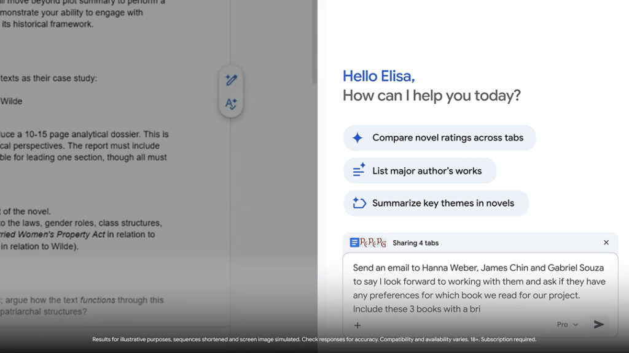Screen dimensions: 629x353
Task: Click the "Sharing 4 tabs" label
Action: pyautogui.click(x=416, y=243)
